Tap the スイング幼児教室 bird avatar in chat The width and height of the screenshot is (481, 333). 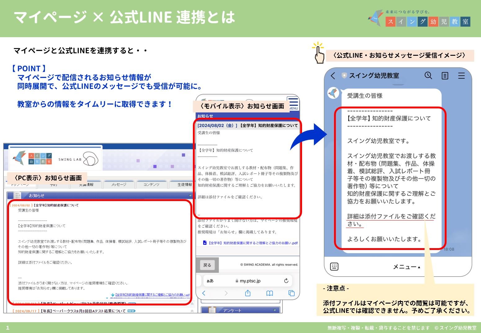click(x=333, y=93)
